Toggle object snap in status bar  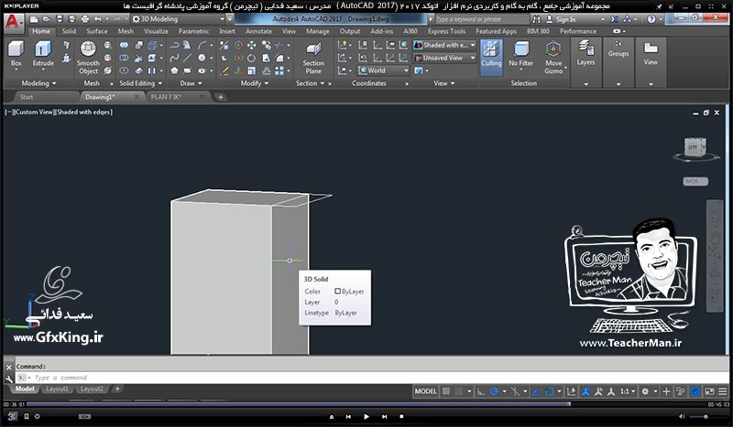tap(549, 391)
